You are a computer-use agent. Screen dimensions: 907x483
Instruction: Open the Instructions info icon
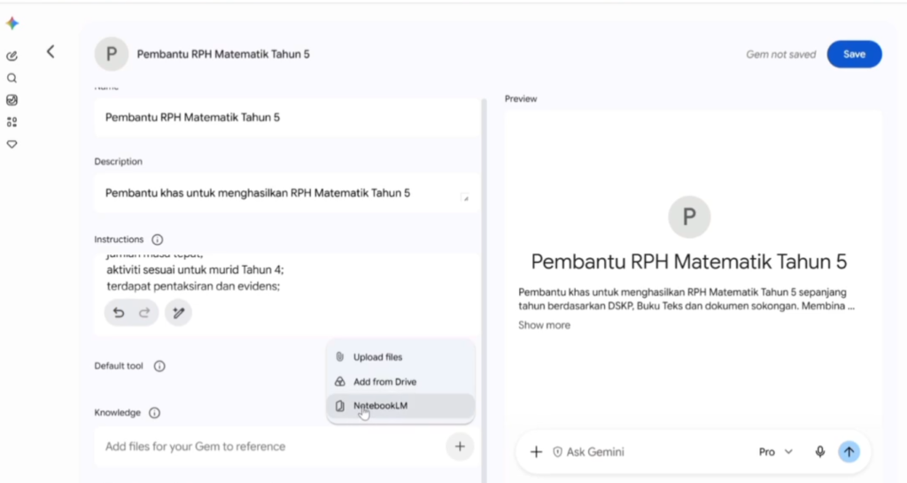[158, 239]
